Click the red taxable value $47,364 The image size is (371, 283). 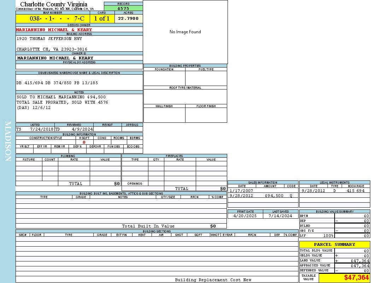(356, 278)
